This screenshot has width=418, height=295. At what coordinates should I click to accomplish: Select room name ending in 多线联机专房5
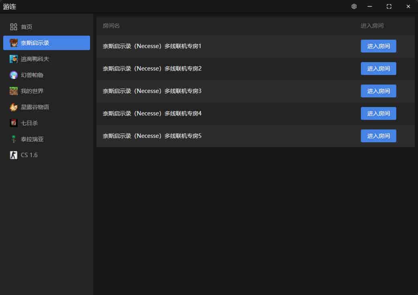pyautogui.click(x=152, y=136)
